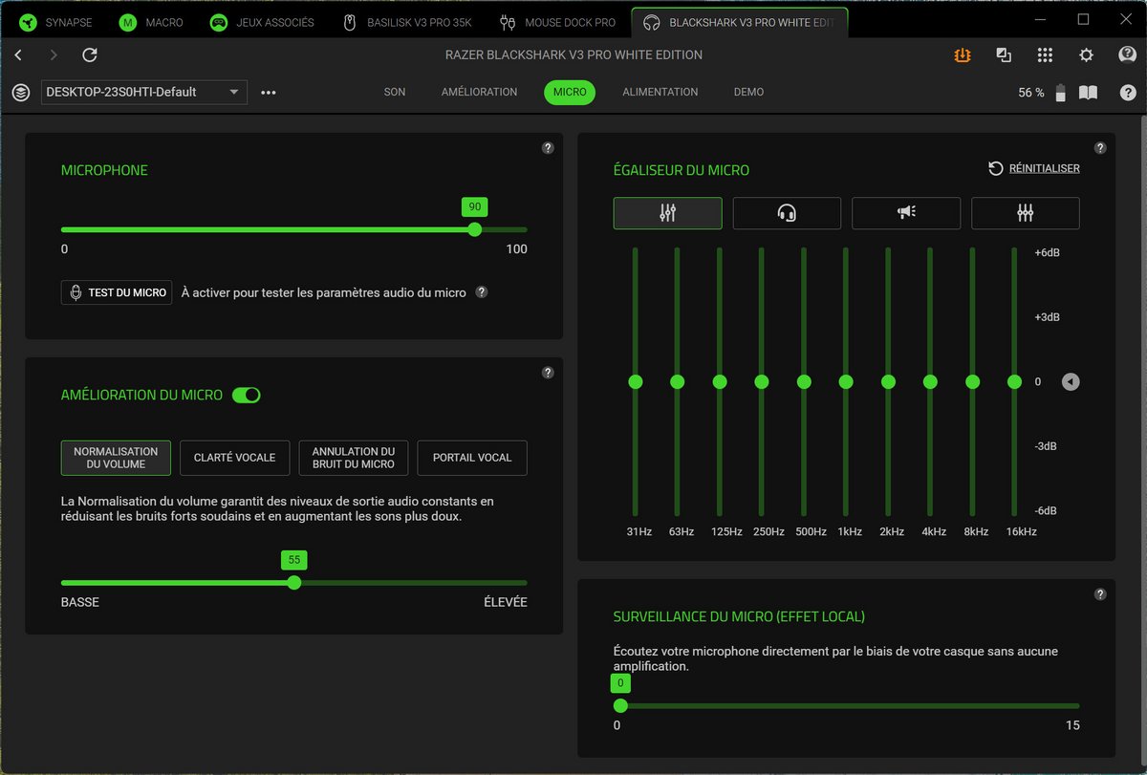Select Portail vocal option
Viewport: 1147px width, 775px height.
point(472,458)
